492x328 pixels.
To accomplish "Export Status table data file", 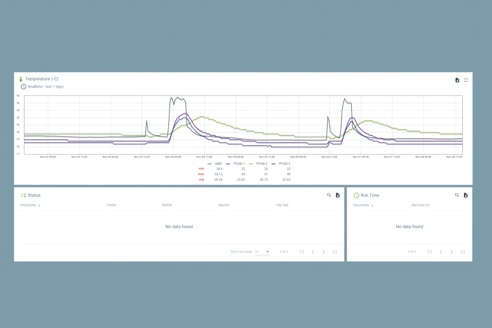I will (338, 195).
